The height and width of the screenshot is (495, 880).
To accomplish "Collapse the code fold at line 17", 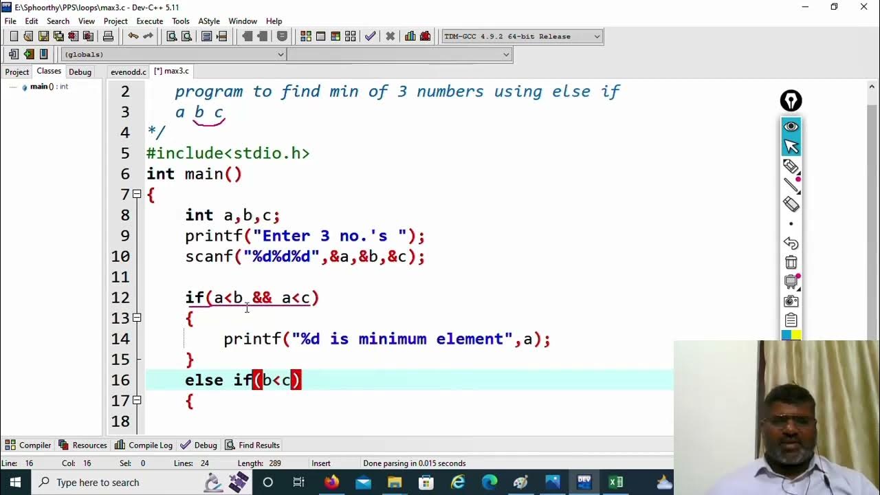I will (x=137, y=401).
